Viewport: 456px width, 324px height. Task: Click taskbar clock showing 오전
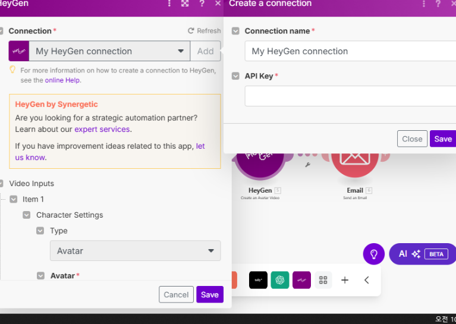(445, 319)
